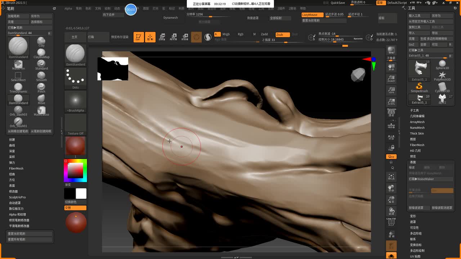
Task: Open the 文档 Document menu
Action: (x=98, y=8)
